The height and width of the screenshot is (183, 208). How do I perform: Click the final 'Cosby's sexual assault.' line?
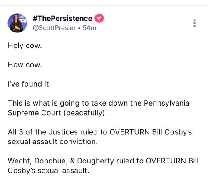coord(48,171)
